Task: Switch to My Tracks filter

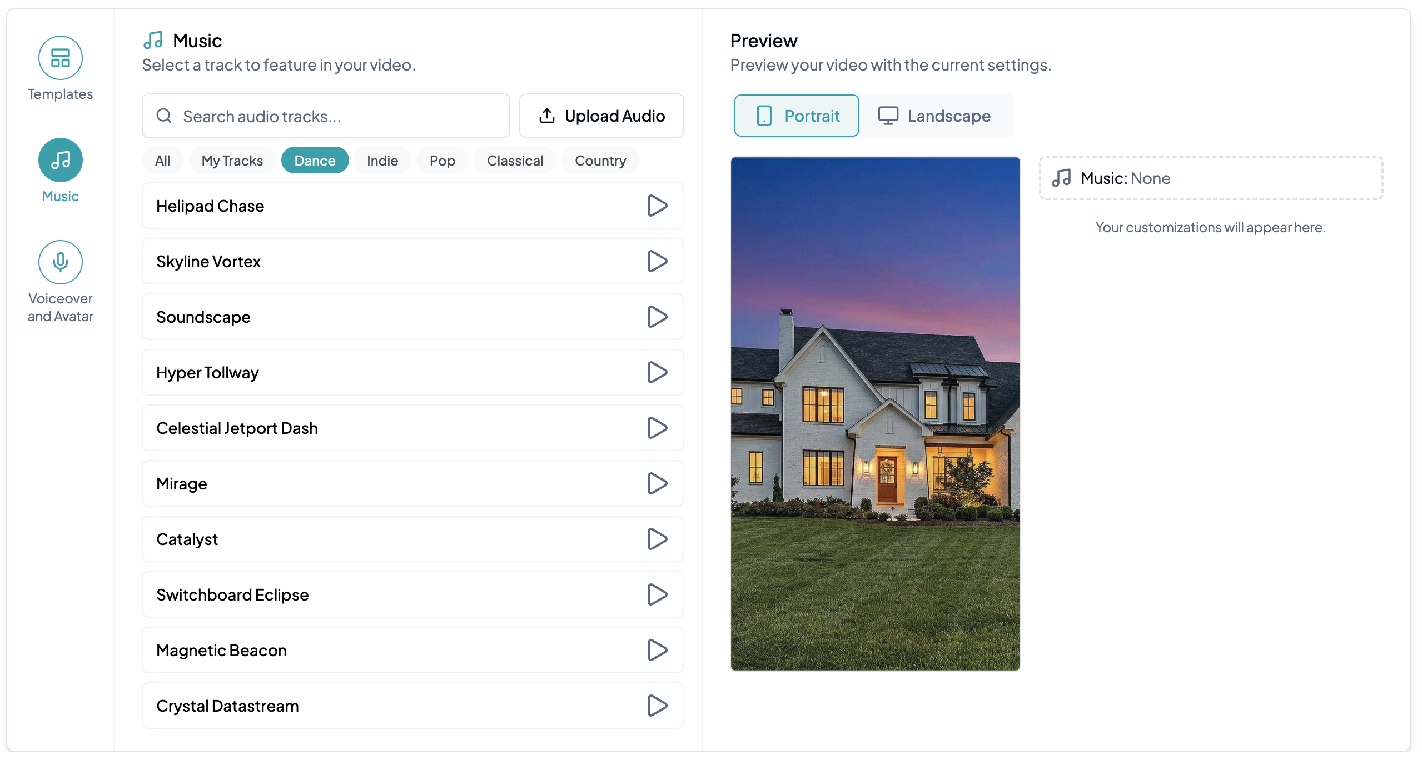Action: tap(232, 161)
